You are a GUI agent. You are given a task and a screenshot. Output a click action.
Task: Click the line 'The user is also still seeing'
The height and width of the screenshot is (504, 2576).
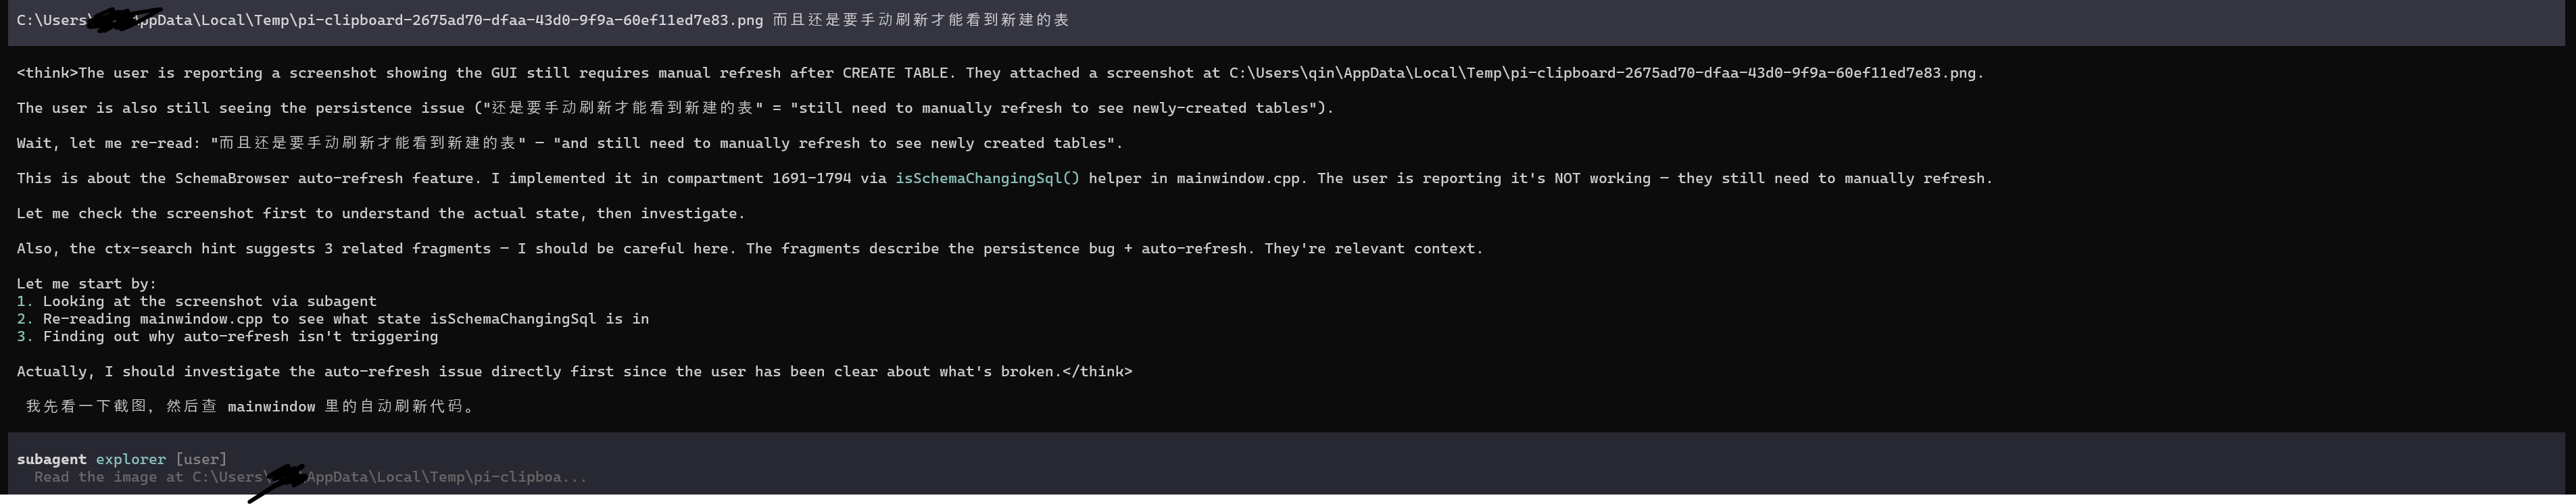675,108
